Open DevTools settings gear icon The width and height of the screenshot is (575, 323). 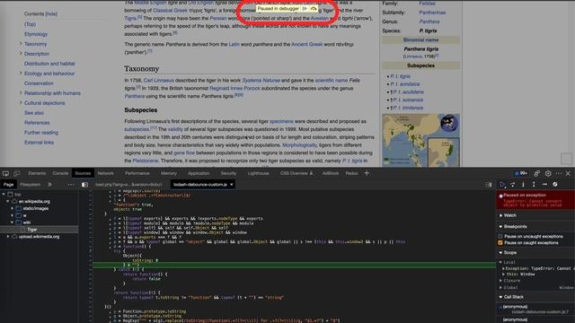tap(548, 173)
